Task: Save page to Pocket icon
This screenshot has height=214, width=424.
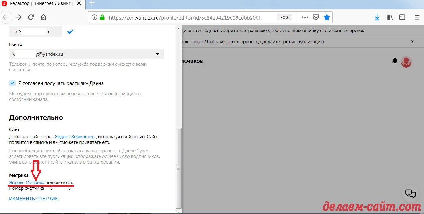Action: pyautogui.click(x=316, y=17)
